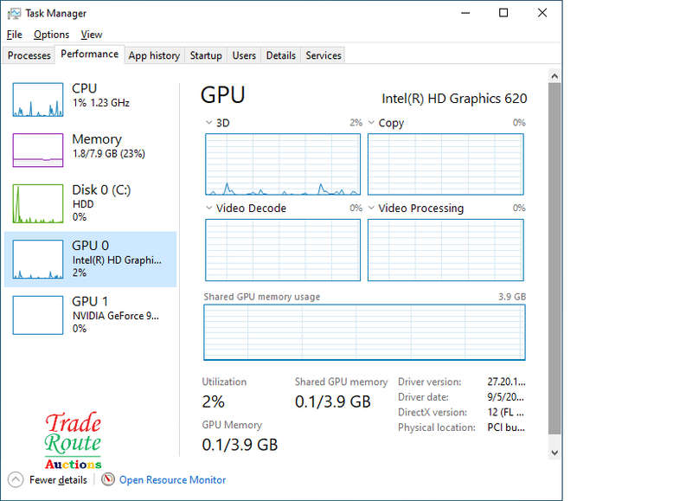Switch to the Startup tab

pyautogui.click(x=206, y=55)
